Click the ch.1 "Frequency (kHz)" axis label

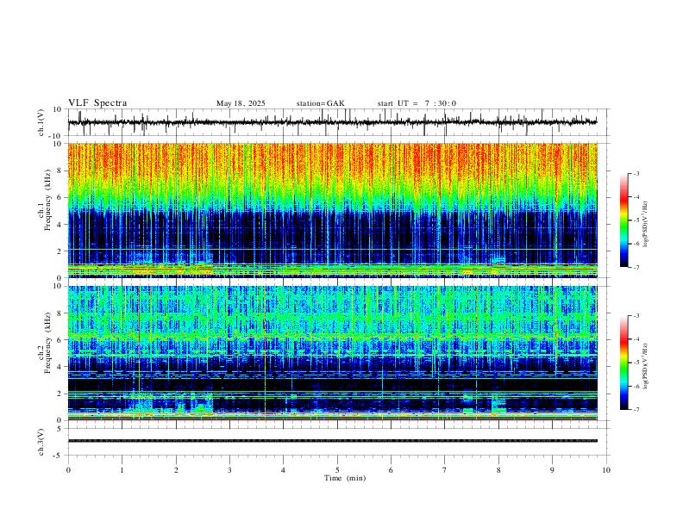47,201
